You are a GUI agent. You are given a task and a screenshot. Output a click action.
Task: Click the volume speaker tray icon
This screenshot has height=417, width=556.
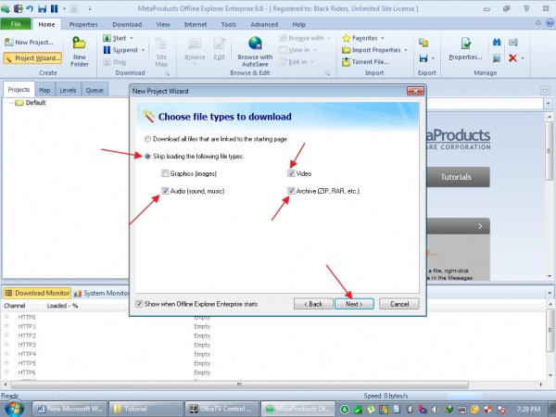click(436, 410)
